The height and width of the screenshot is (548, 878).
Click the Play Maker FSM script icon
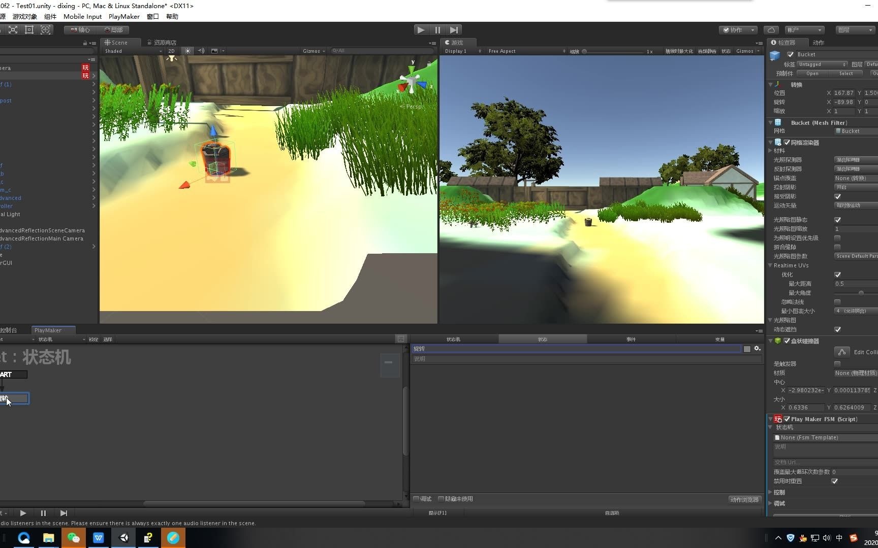(778, 419)
